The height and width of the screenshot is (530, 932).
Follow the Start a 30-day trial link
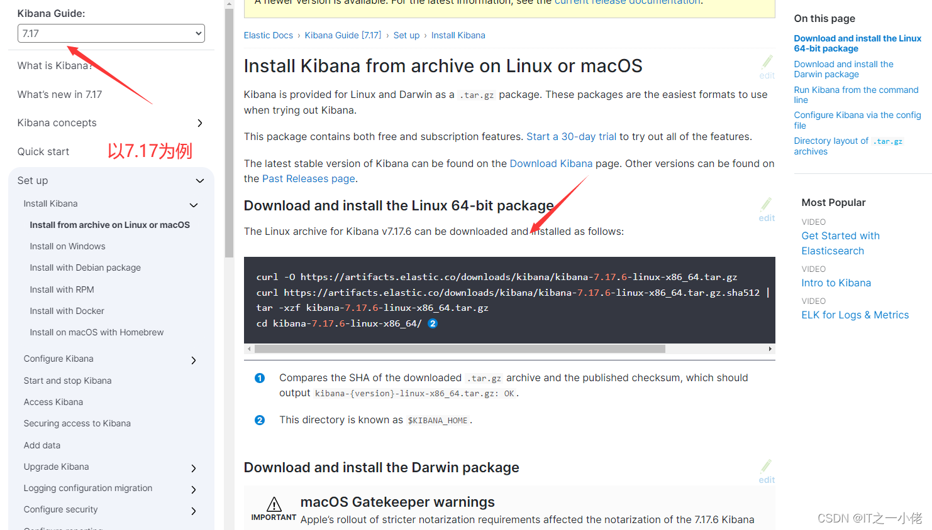point(571,136)
